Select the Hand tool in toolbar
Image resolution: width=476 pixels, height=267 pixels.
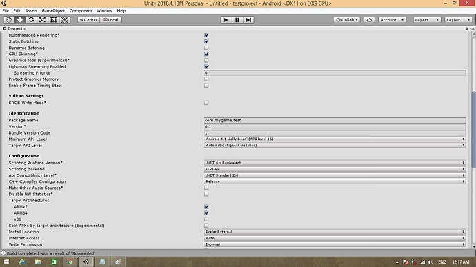tap(9, 20)
